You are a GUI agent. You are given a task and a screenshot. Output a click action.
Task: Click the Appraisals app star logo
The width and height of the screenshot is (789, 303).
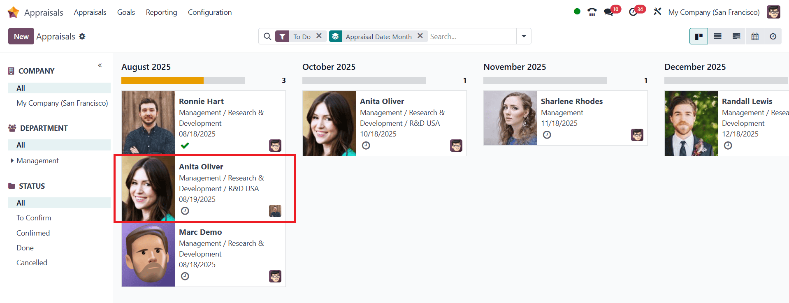tap(13, 12)
